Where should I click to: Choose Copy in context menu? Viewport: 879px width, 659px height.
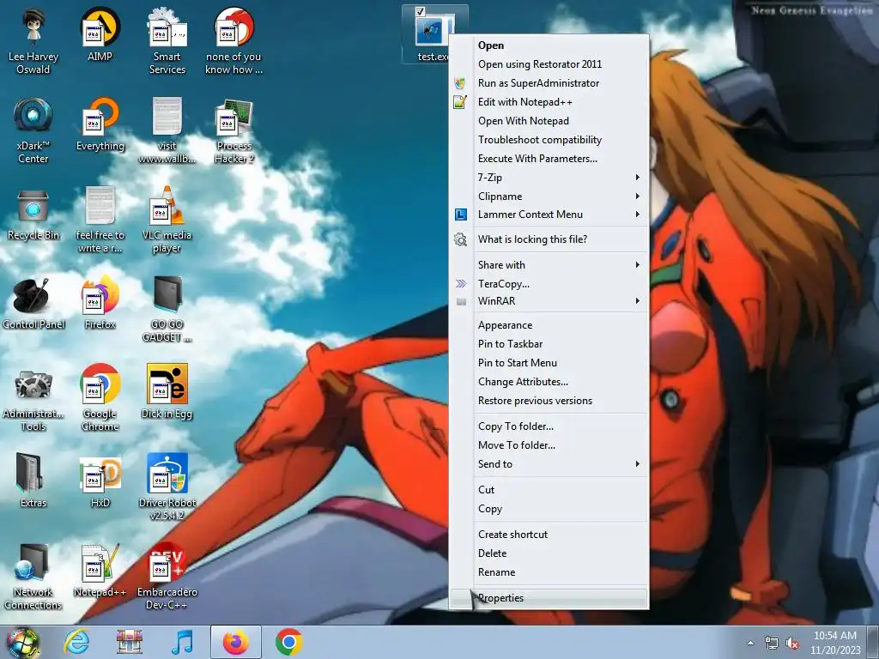pos(549,509)
